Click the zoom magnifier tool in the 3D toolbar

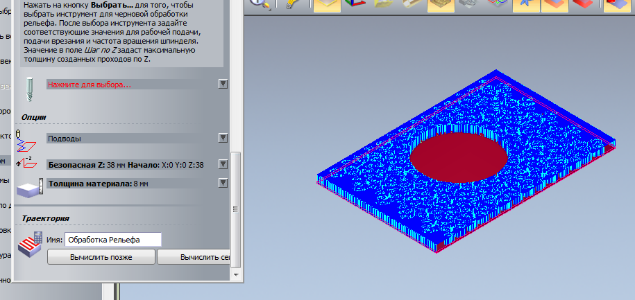(258, 3)
